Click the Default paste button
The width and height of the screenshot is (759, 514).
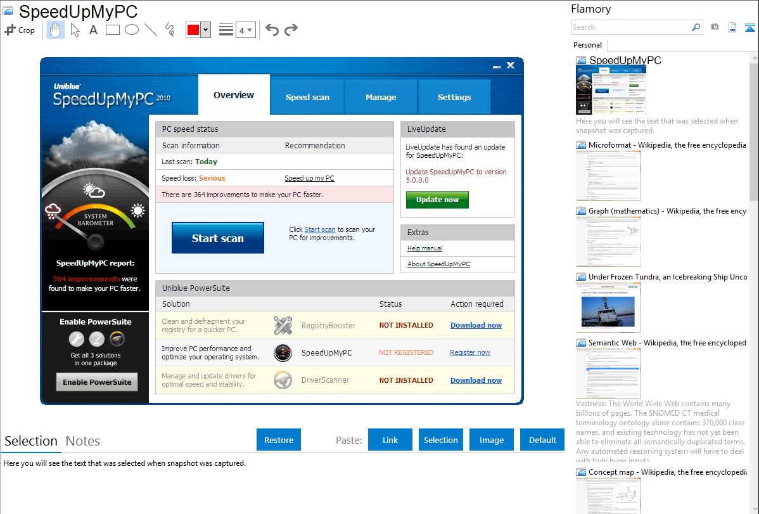coord(542,440)
